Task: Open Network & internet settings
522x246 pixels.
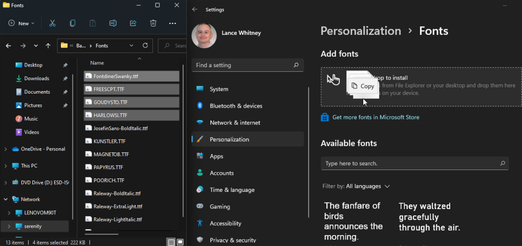Action: [248, 123]
